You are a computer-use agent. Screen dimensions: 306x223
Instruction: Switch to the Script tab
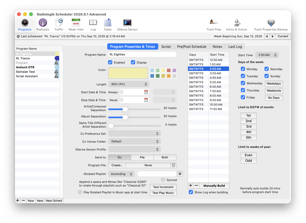click(166, 46)
